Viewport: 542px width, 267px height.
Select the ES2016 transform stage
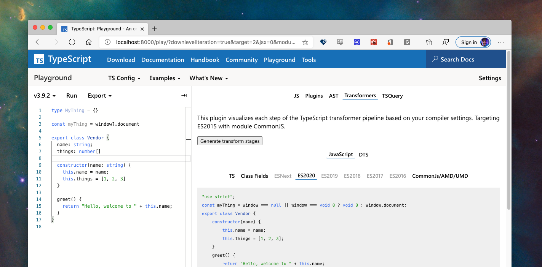(398, 176)
